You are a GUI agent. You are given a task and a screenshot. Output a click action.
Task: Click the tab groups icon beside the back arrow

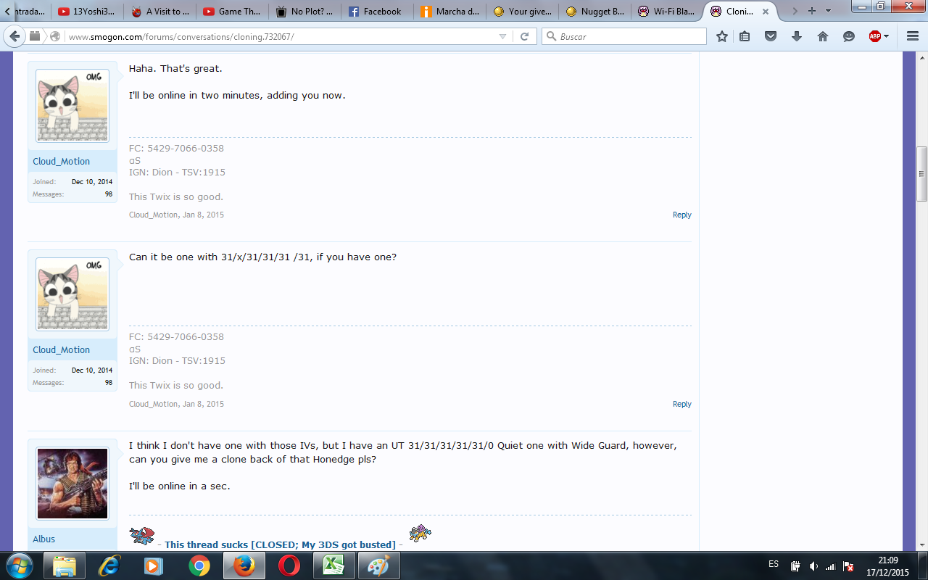pos(35,36)
